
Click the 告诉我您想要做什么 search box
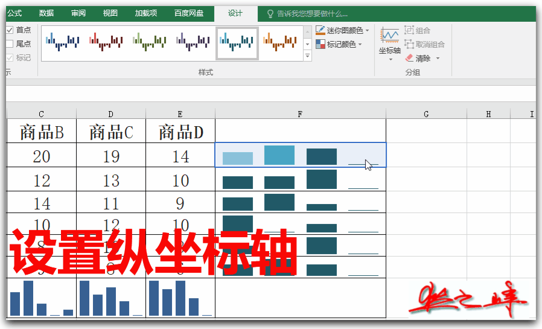(312, 14)
